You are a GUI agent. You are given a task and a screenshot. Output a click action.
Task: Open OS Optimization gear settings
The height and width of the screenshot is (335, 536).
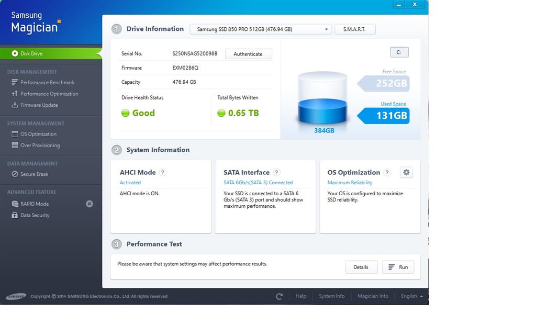point(406,172)
